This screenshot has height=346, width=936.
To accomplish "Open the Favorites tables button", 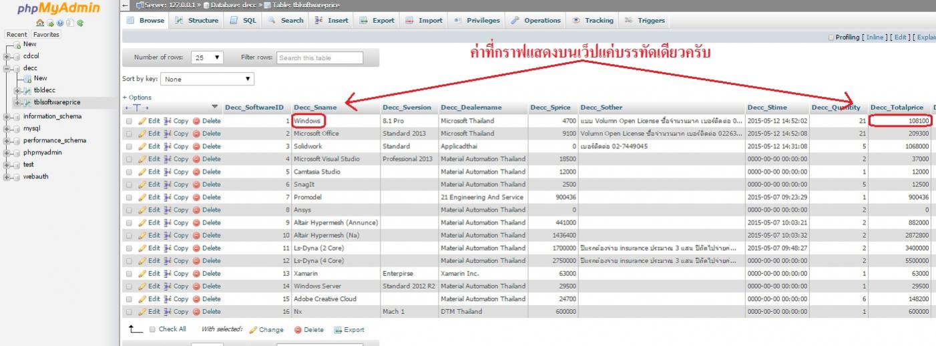I will (46, 35).
